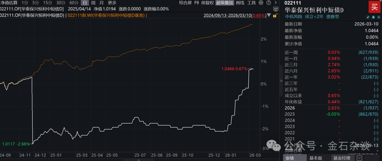This screenshot has width=382, height=161.
Task: Switch to 净值估算 view
Action: (8, 3)
